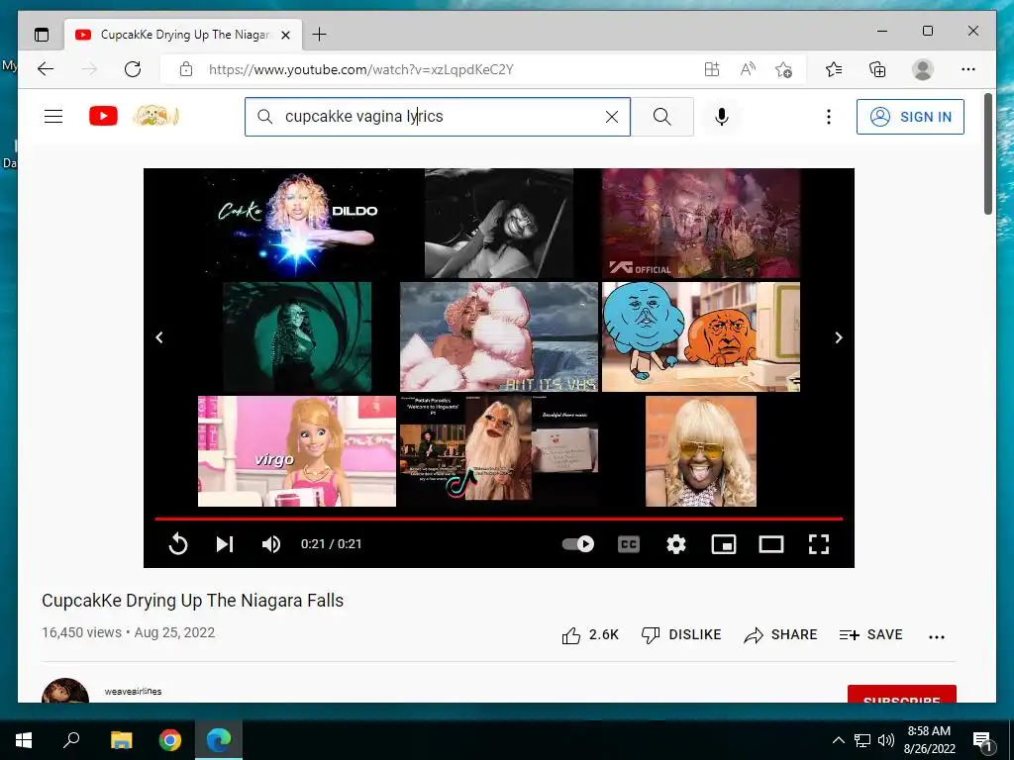This screenshot has height=760, width=1014.
Task: Click the red video progress bar
Action: point(499,519)
